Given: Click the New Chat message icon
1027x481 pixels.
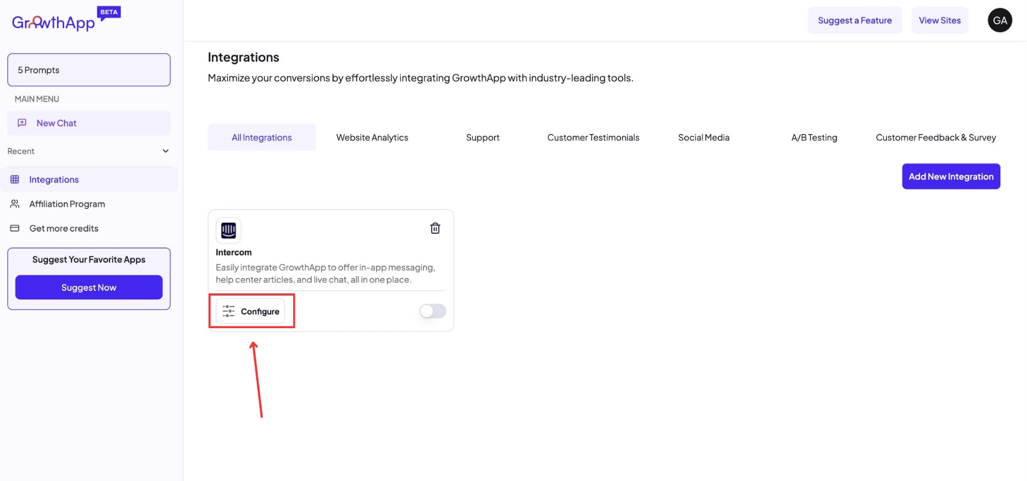Looking at the screenshot, I should [x=22, y=123].
